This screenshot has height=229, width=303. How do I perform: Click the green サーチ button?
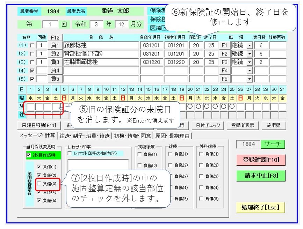click(275, 144)
